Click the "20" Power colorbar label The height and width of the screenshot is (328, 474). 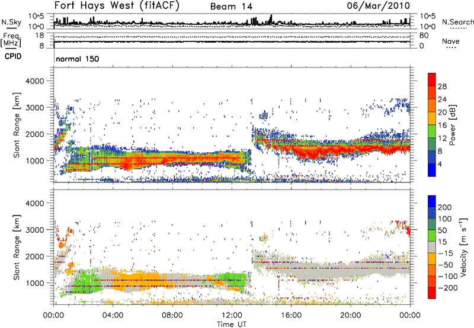tap(442, 112)
